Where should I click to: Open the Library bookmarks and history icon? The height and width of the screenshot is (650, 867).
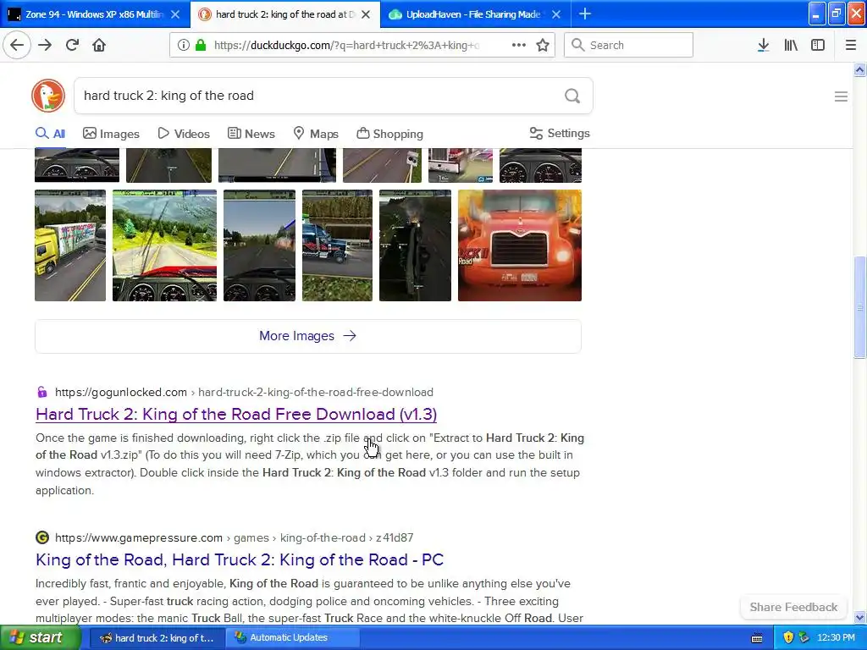[x=791, y=46]
